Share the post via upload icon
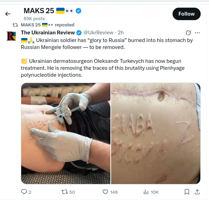Screen dimensions: 209x200 197,192
